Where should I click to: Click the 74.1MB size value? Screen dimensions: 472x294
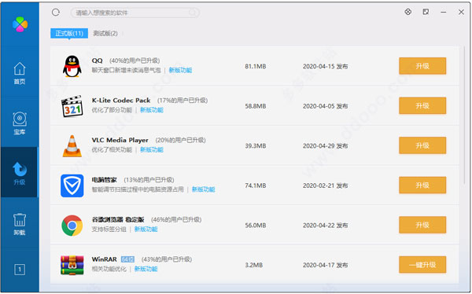pyautogui.click(x=256, y=186)
